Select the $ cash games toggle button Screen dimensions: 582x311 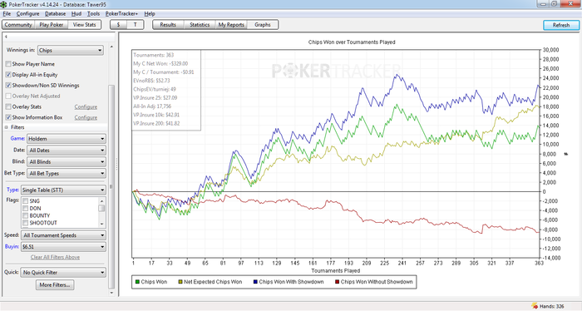[118, 25]
